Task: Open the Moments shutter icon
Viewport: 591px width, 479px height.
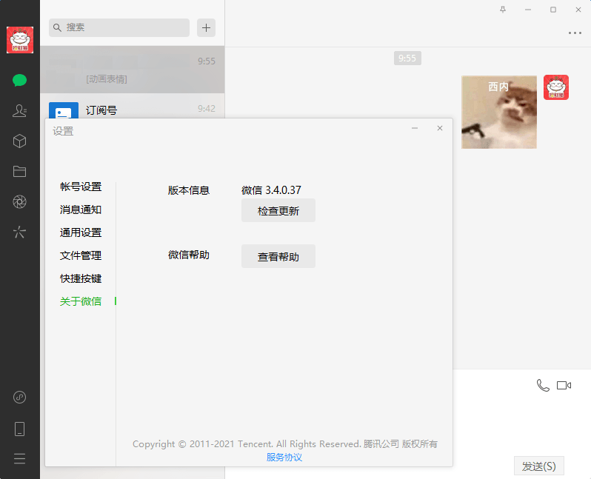Action: tap(20, 202)
